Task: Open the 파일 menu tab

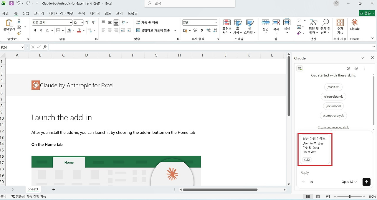Action: tap(5, 13)
